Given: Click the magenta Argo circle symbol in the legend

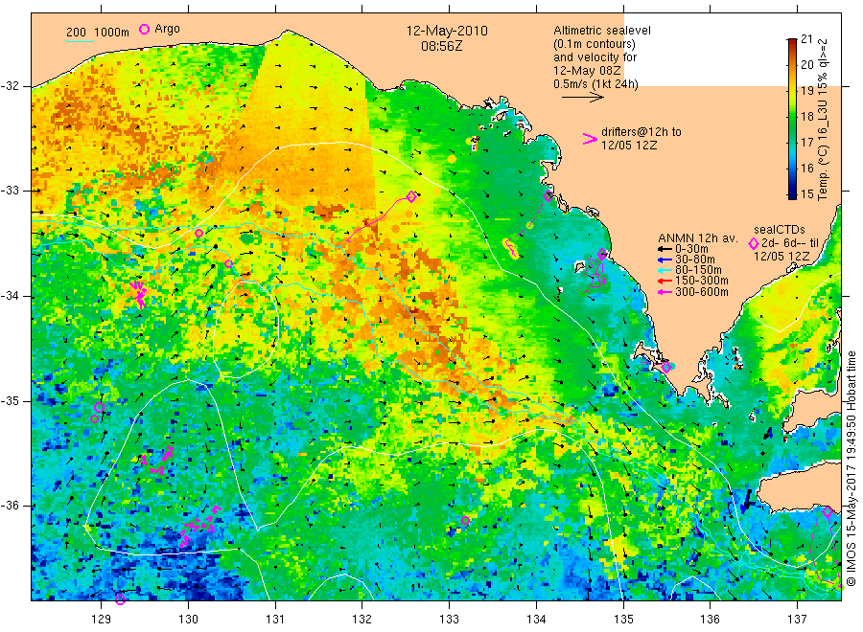Looking at the screenshot, I should [144, 29].
